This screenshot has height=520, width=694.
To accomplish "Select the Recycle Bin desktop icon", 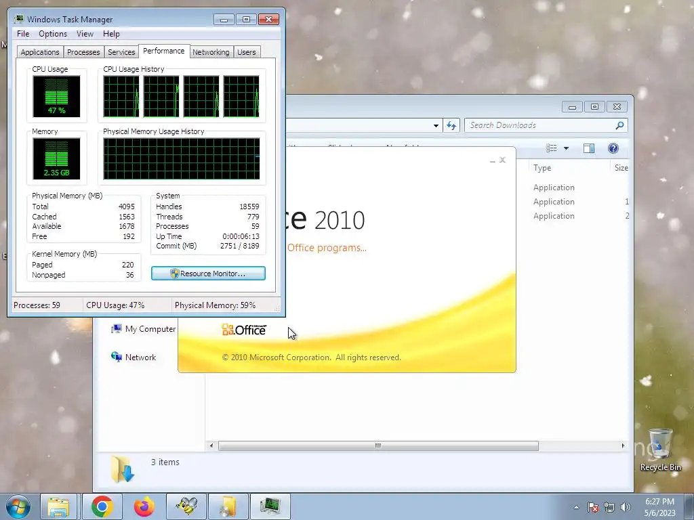I will pyautogui.click(x=660, y=450).
